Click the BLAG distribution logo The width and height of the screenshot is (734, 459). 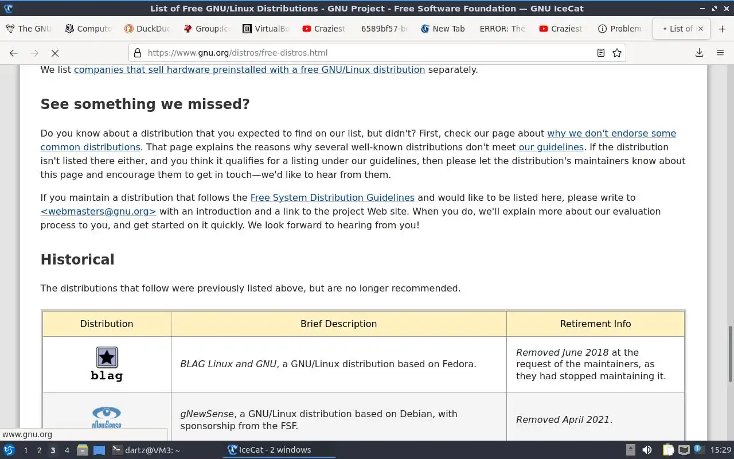[107, 364]
